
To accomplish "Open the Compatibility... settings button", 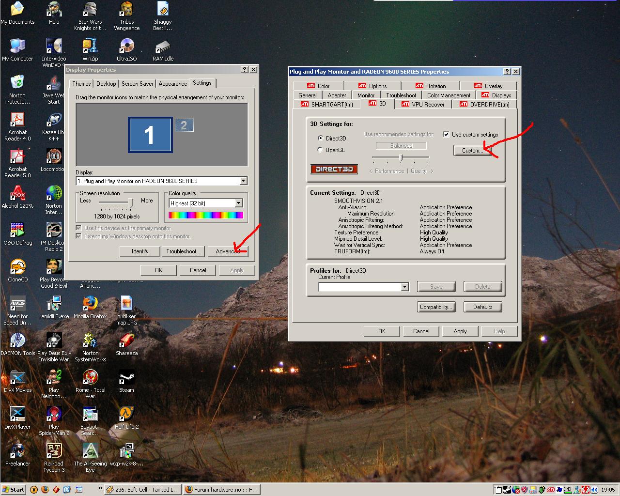I will (436, 307).
